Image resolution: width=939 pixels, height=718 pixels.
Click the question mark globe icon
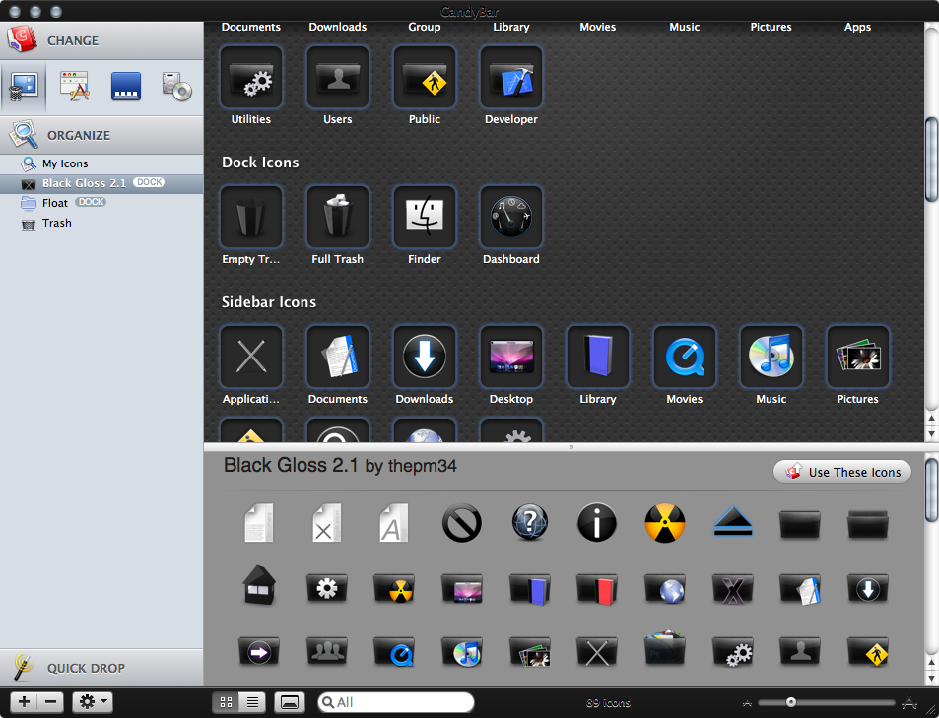[x=529, y=523]
